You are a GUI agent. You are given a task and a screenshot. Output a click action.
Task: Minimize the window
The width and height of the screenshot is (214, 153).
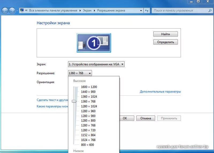[x=191, y=2]
